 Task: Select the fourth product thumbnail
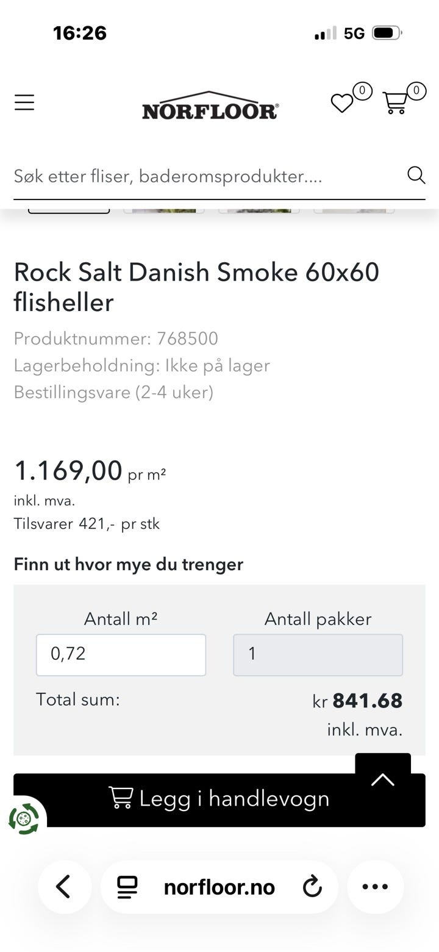[x=354, y=211]
